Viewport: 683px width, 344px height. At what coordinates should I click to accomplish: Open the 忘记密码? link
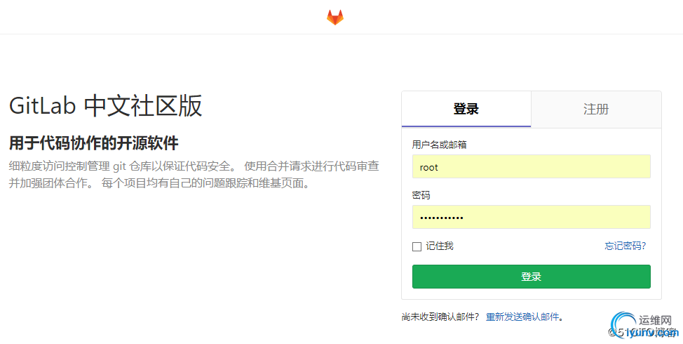[x=625, y=246]
